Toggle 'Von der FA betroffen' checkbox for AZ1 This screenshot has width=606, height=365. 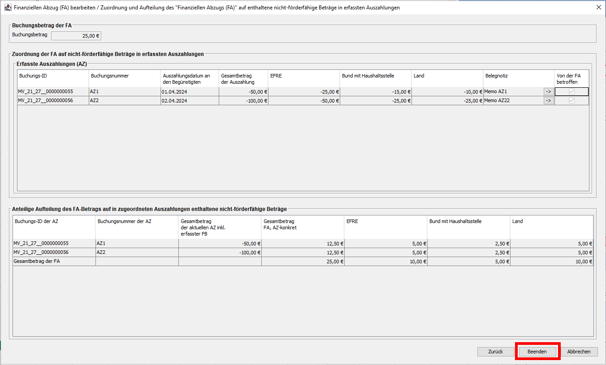571,91
